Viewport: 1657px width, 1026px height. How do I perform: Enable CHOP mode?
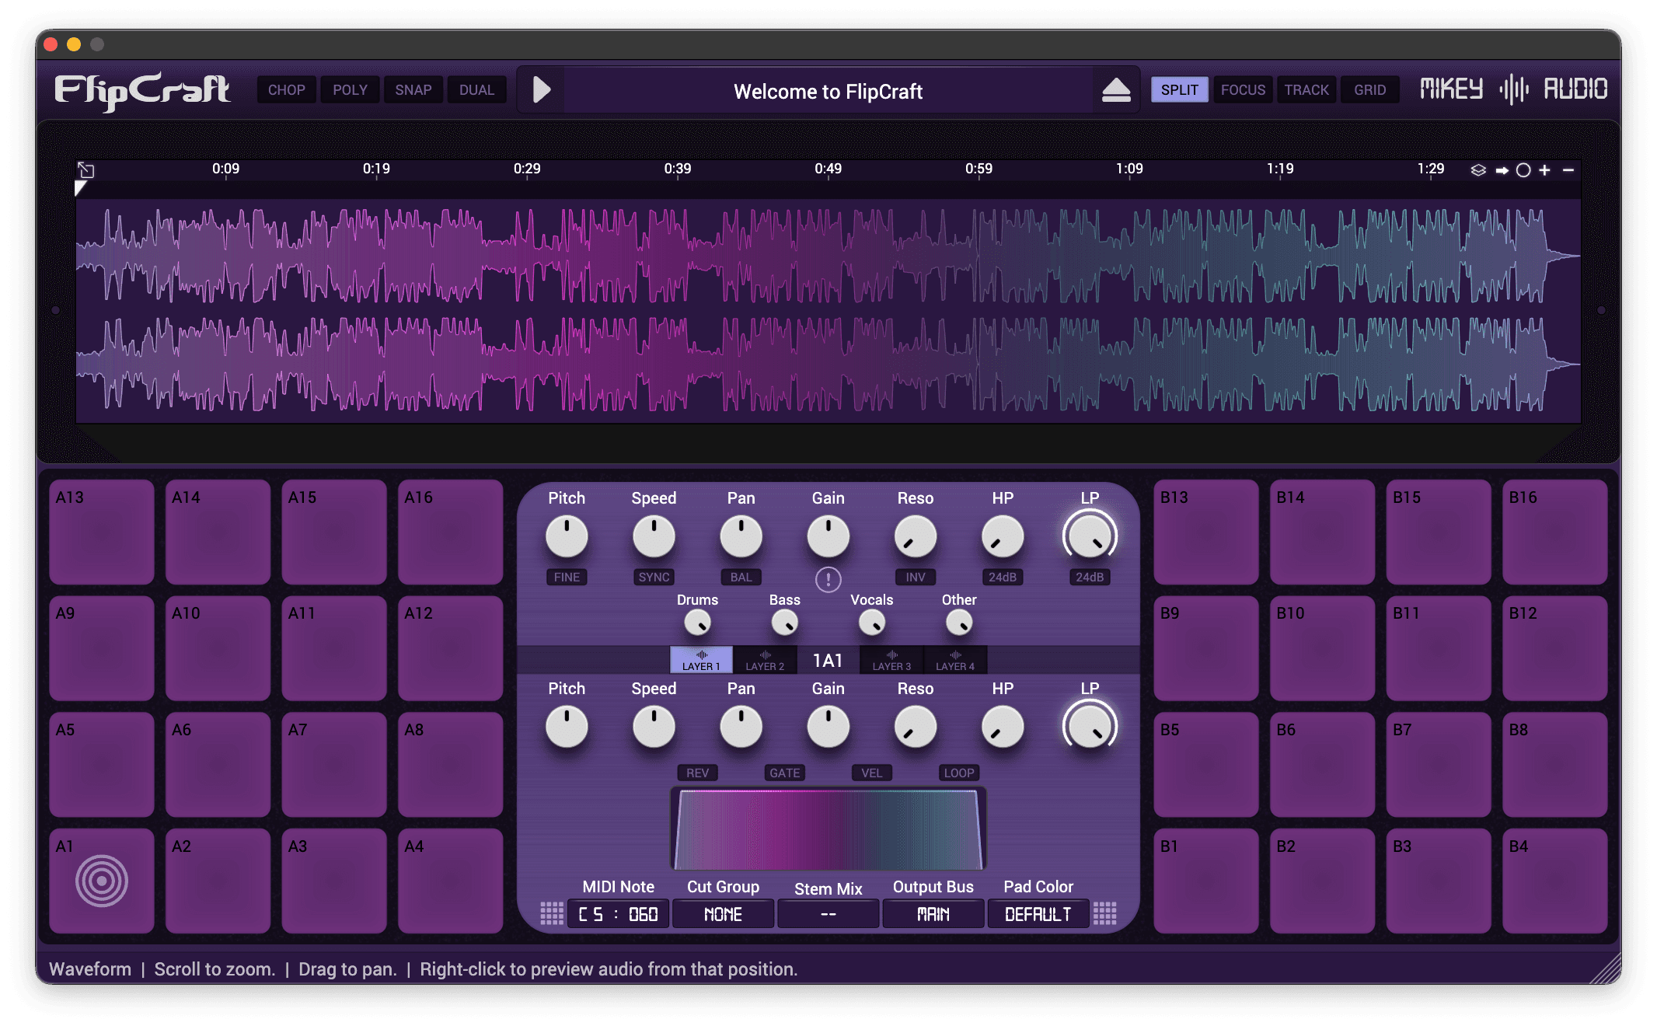click(x=286, y=90)
